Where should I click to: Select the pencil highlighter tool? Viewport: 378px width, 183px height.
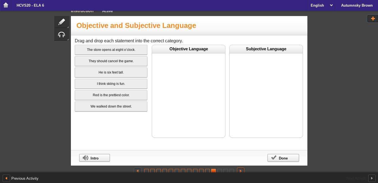tap(61, 22)
